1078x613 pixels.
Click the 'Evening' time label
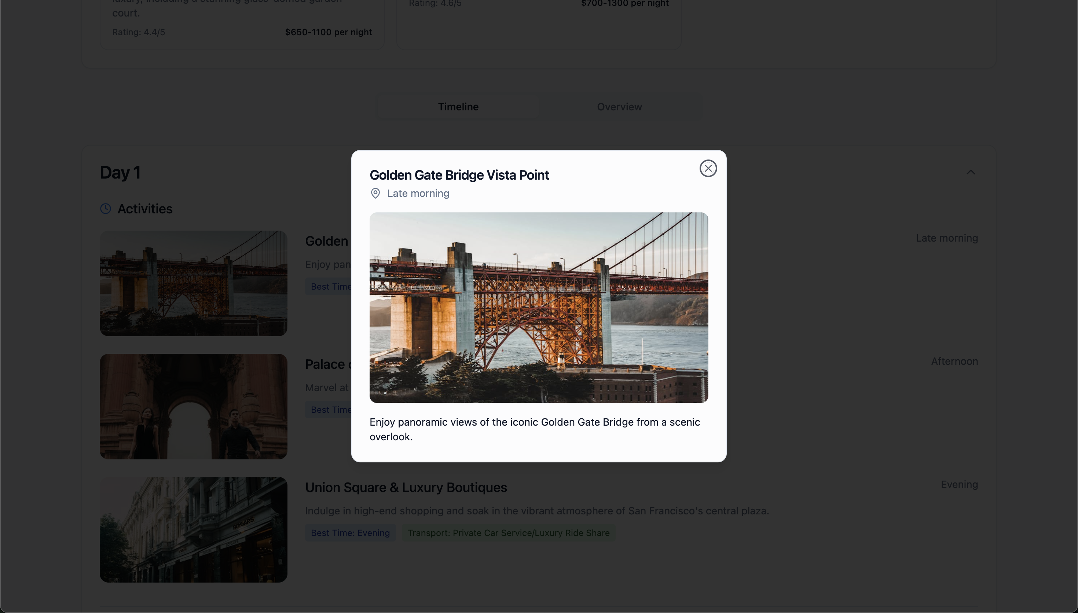959,485
